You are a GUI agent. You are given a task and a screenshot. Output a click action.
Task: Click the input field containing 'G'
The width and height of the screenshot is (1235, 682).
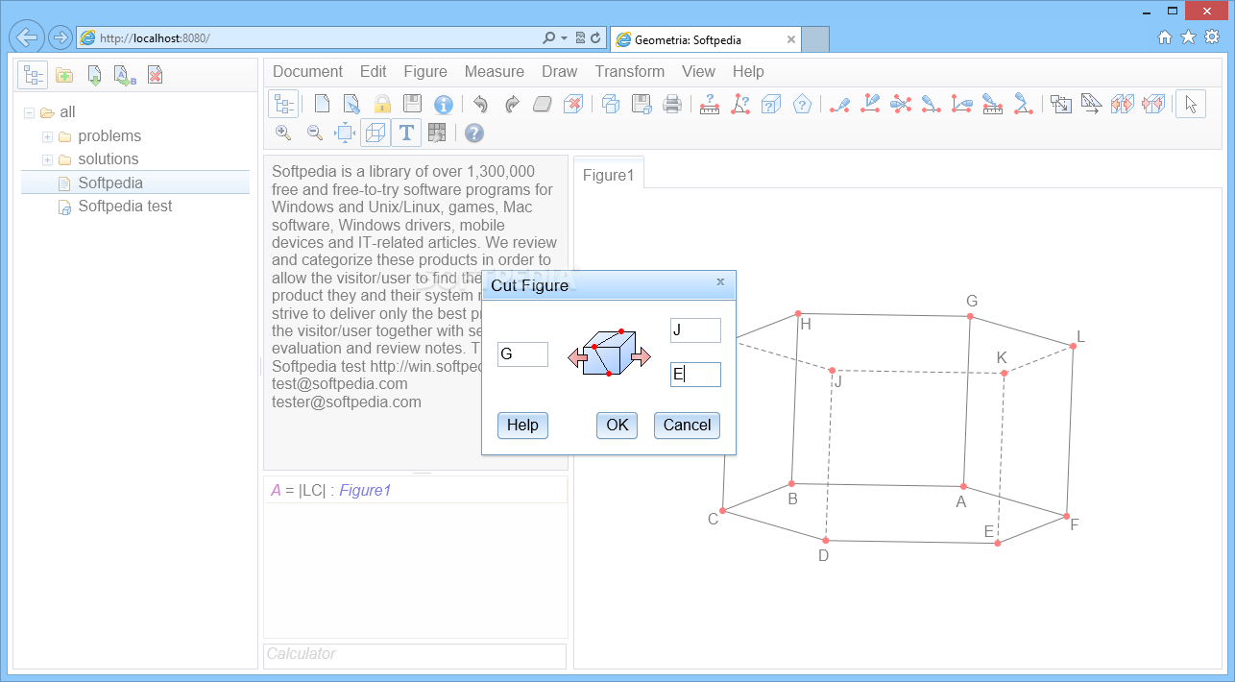point(522,354)
